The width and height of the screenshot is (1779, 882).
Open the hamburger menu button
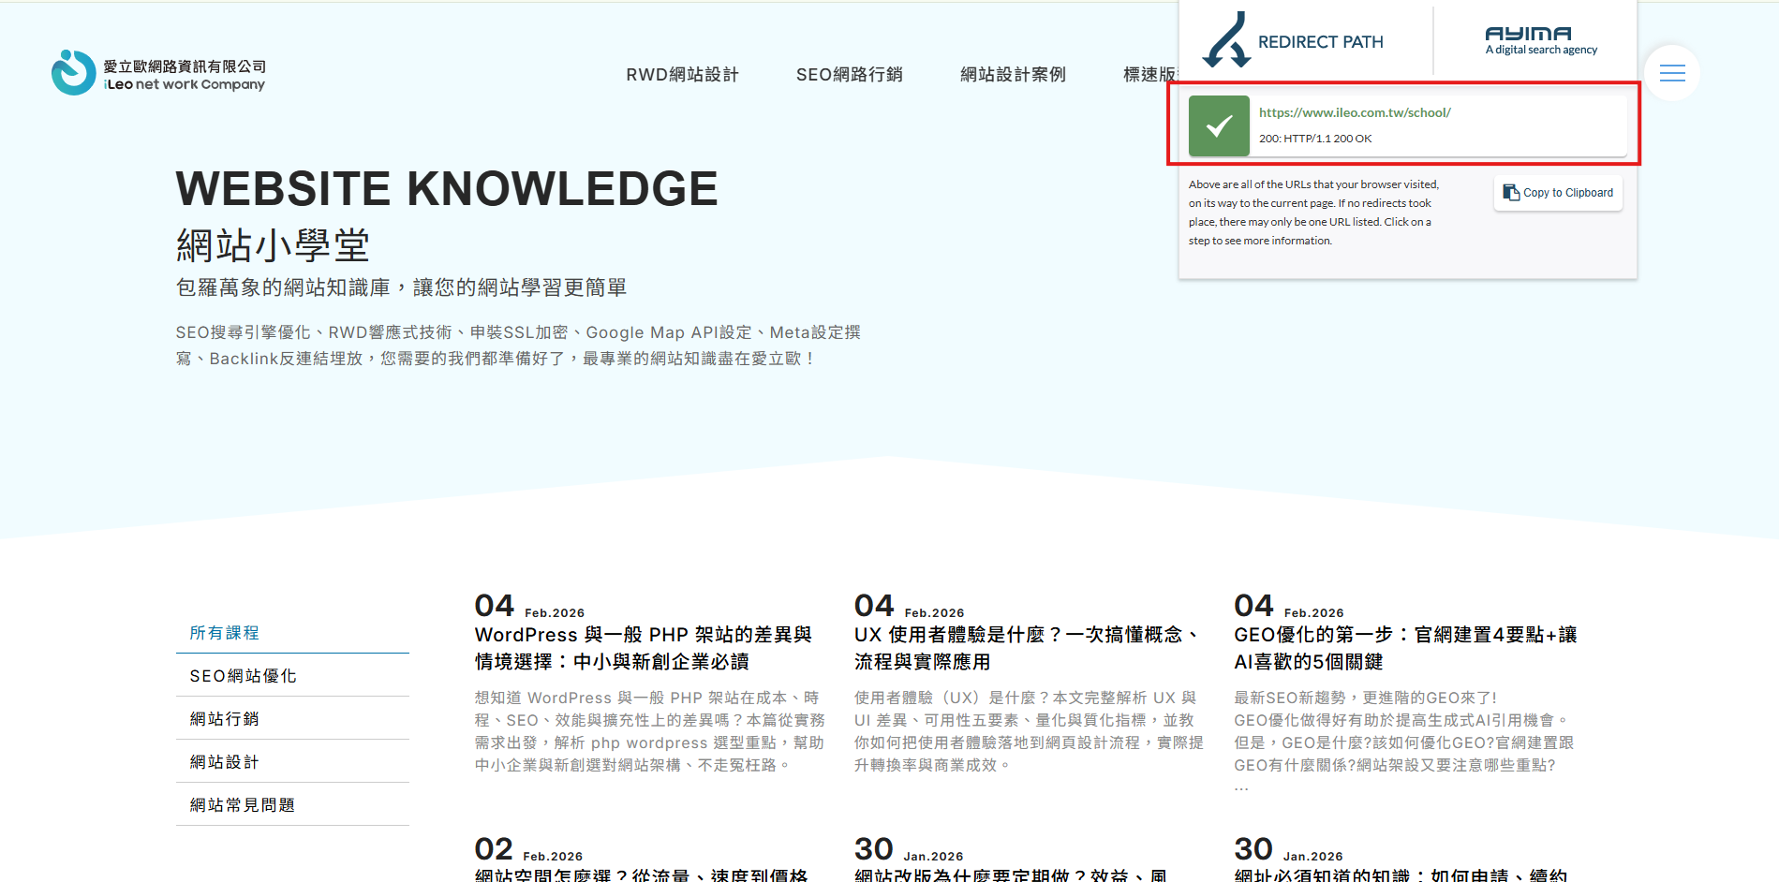[x=1671, y=73]
